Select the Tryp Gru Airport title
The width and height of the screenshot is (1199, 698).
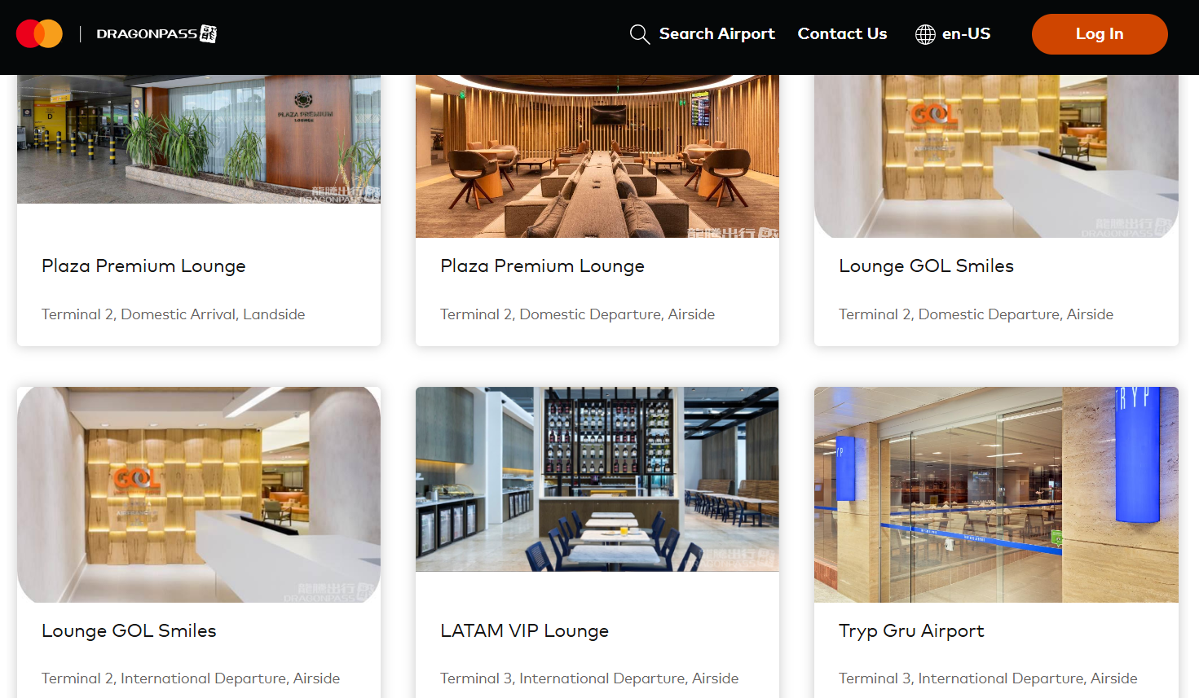pyautogui.click(x=911, y=631)
